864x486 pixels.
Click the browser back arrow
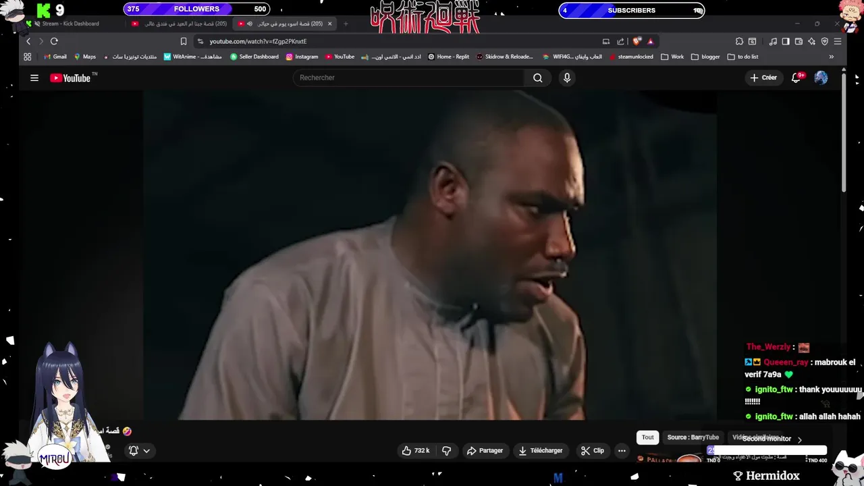click(28, 41)
